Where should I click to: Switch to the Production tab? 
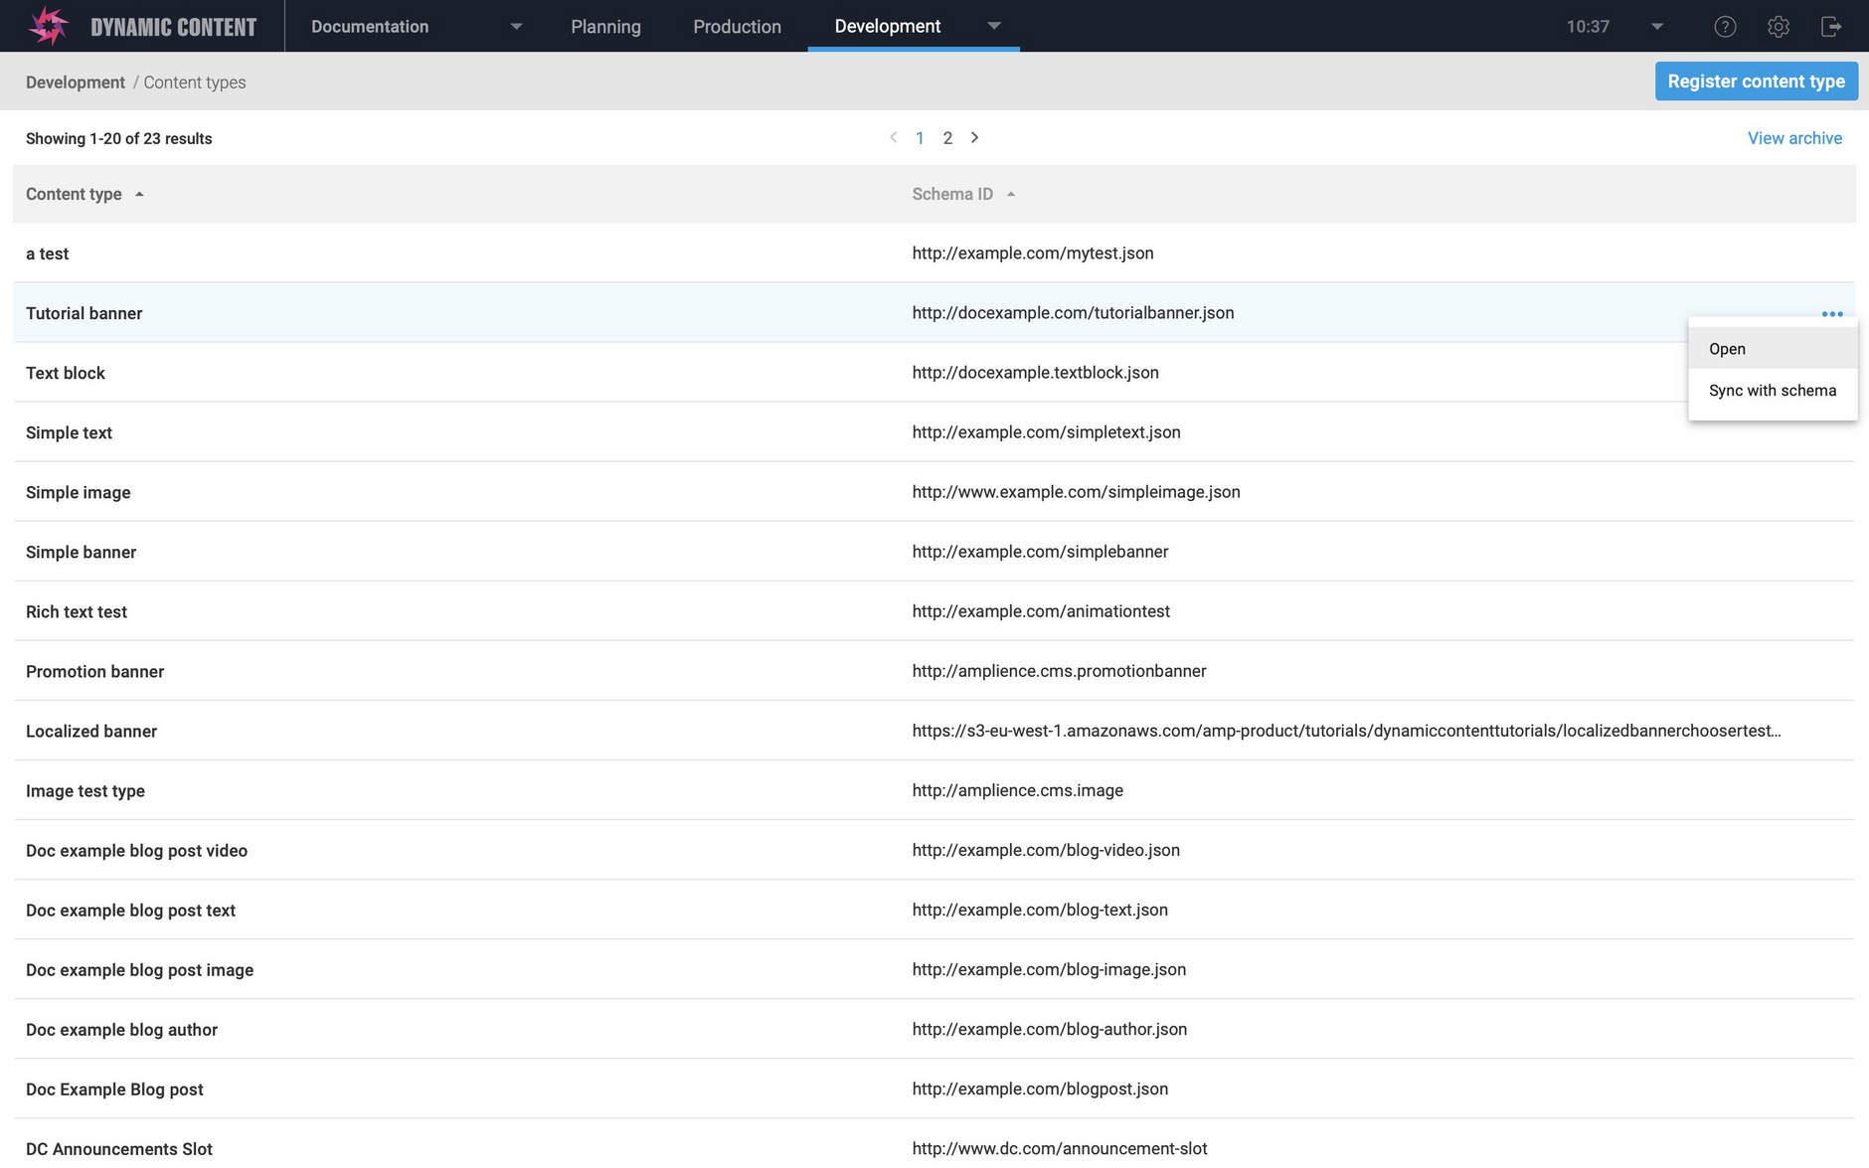pyautogui.click(x=737, y=26)
